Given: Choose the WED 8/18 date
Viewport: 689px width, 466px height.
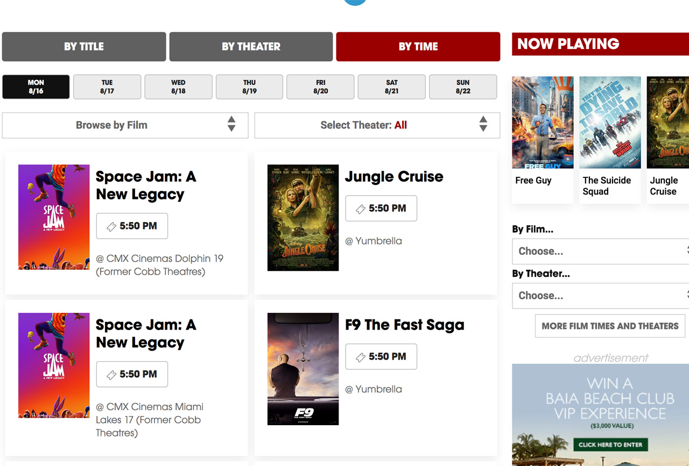Looking at the screenshot, I should (178, 87).
